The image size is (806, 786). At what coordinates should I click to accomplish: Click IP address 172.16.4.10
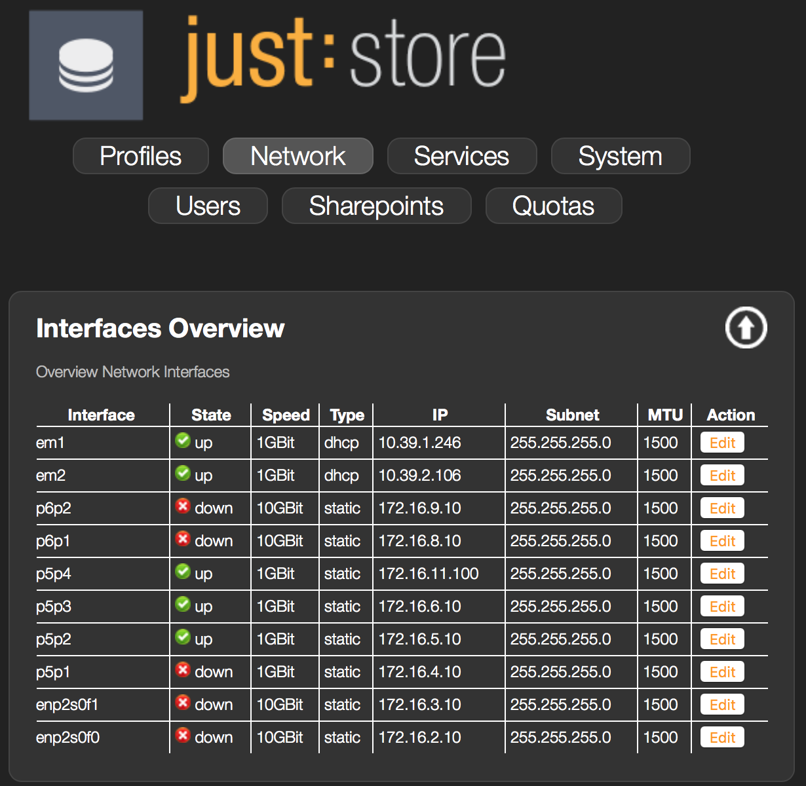pos(420,672)
